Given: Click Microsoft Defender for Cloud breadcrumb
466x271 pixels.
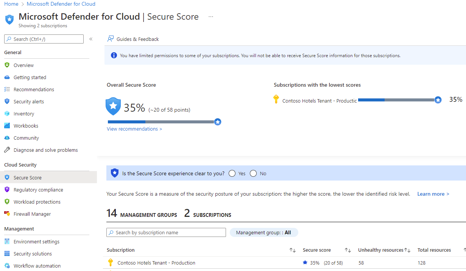Looking at the screenshot, I should [x=61, y=4].
